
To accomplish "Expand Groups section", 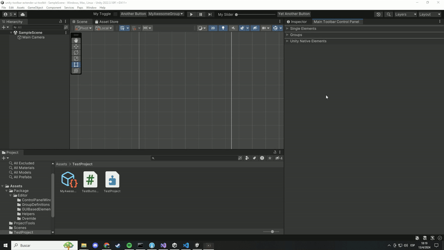I will coord(287,34).
